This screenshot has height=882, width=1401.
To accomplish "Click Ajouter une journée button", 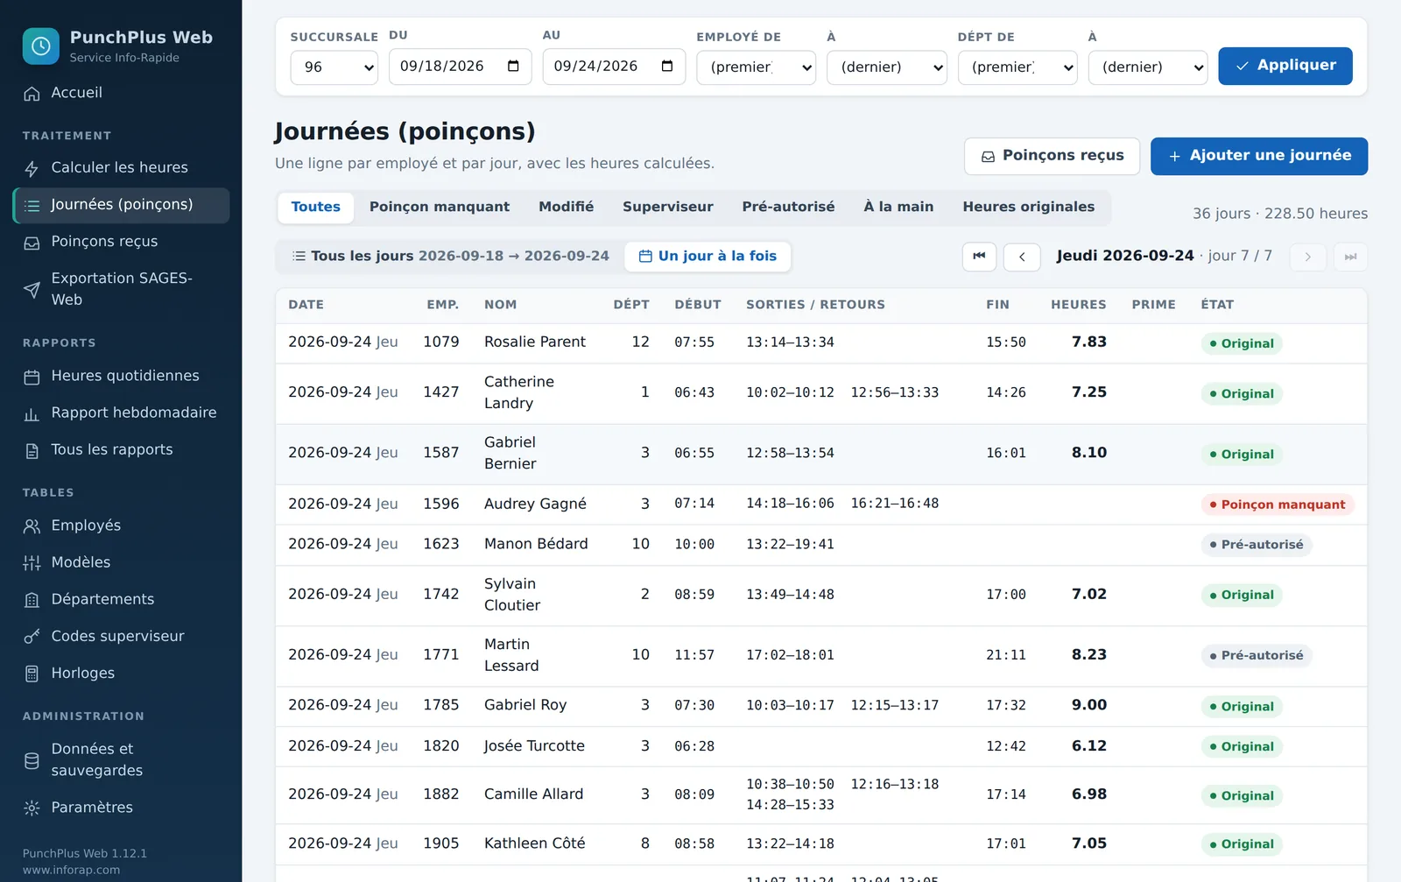I will [x=1258, y=156].
